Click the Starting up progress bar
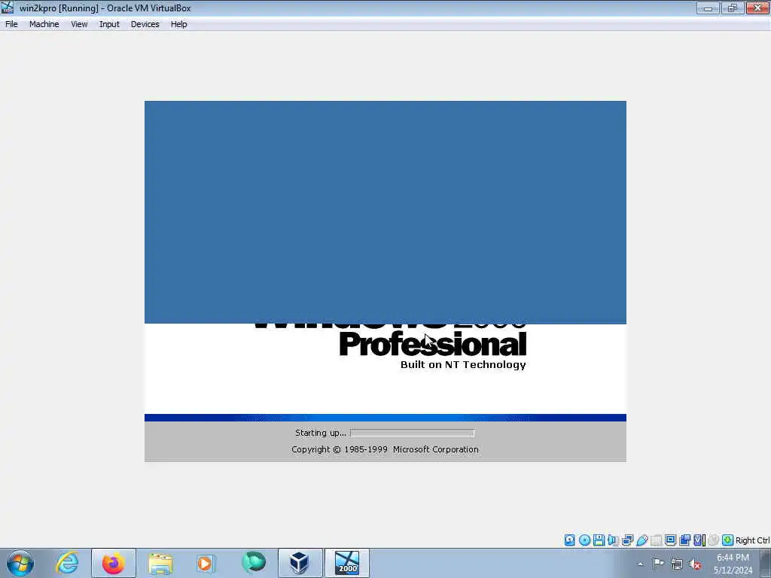 click(412, 433)
